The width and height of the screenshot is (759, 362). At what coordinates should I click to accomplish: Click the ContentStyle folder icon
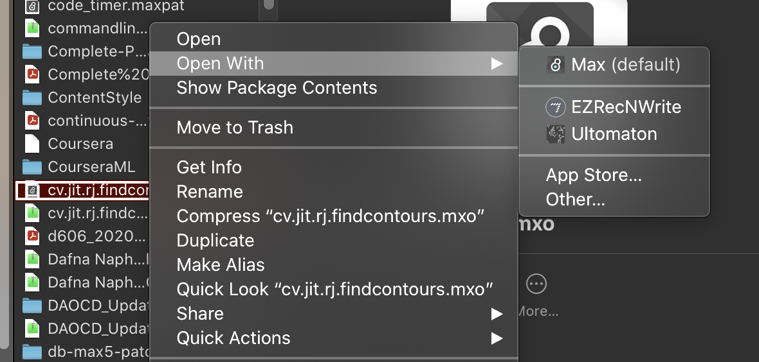point(32,98)
